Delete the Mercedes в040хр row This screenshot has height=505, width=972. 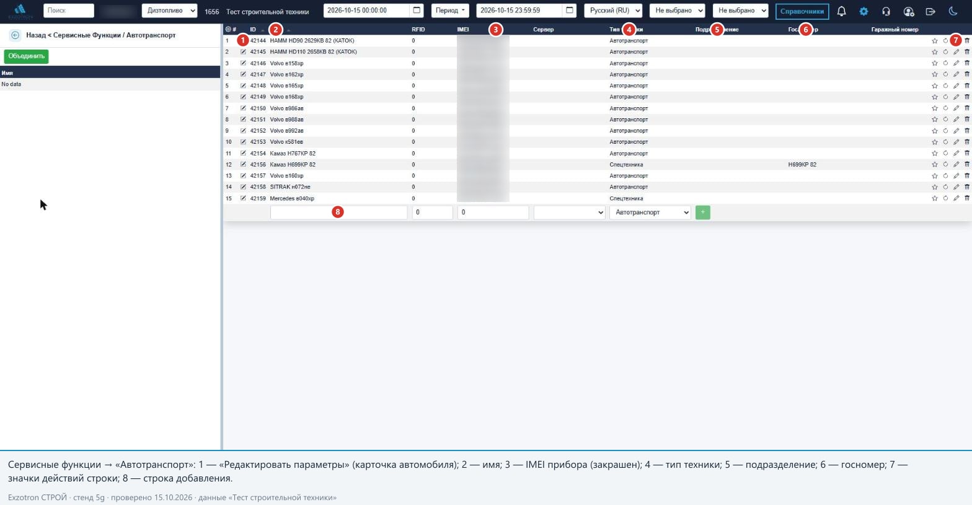point(966,198)
